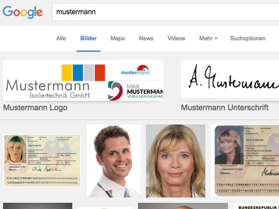Show Videos search results
Screen dimensions: 279x209
click(x=176, y=38)
